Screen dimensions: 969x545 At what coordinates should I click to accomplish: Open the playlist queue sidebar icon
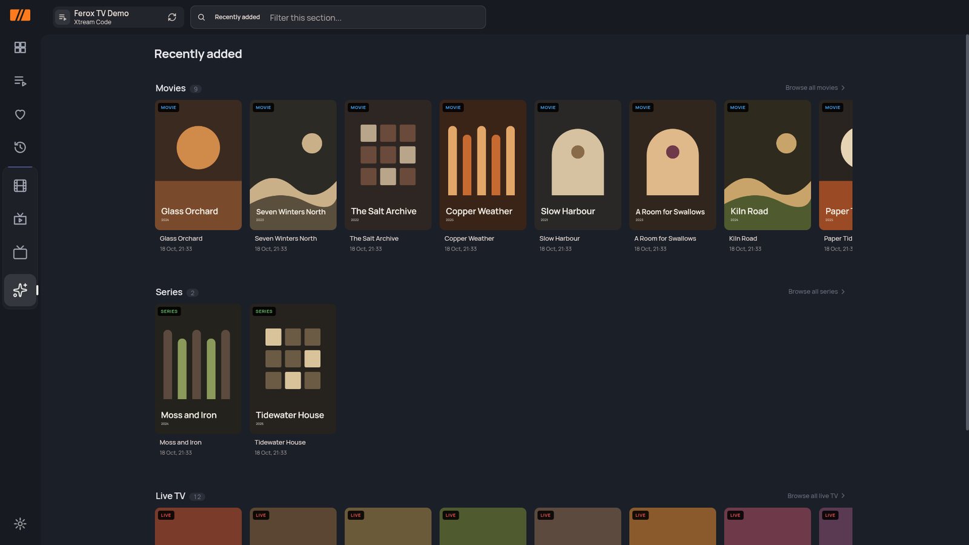[20, 81]
